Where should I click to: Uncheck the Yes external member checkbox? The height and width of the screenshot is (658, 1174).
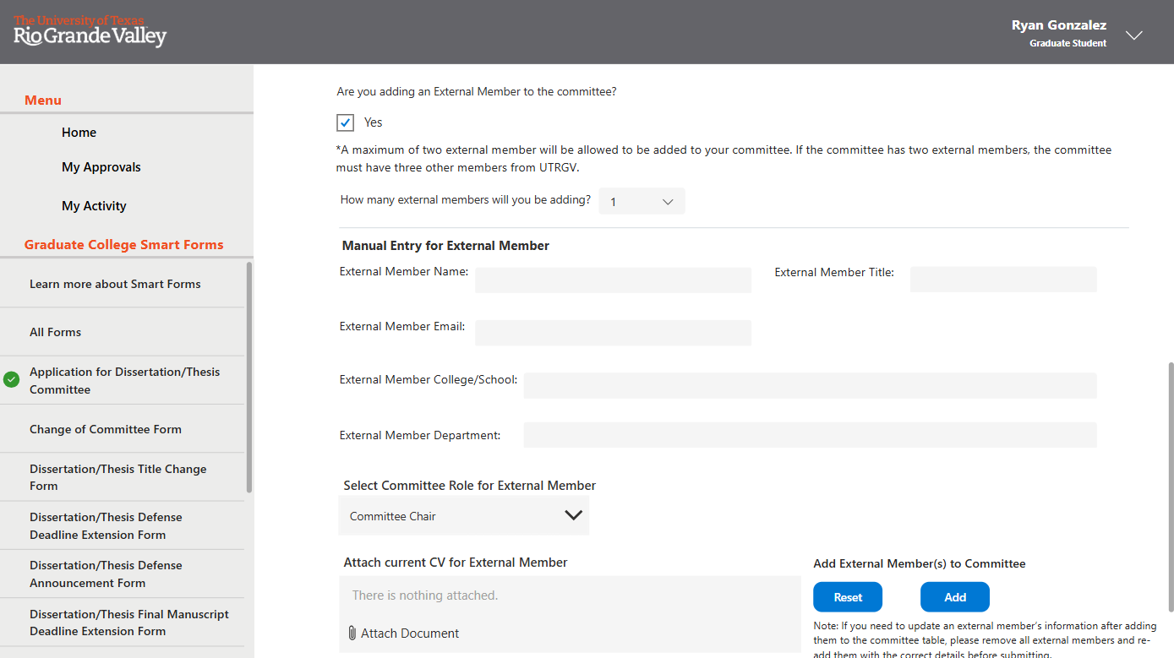[346, 123]
